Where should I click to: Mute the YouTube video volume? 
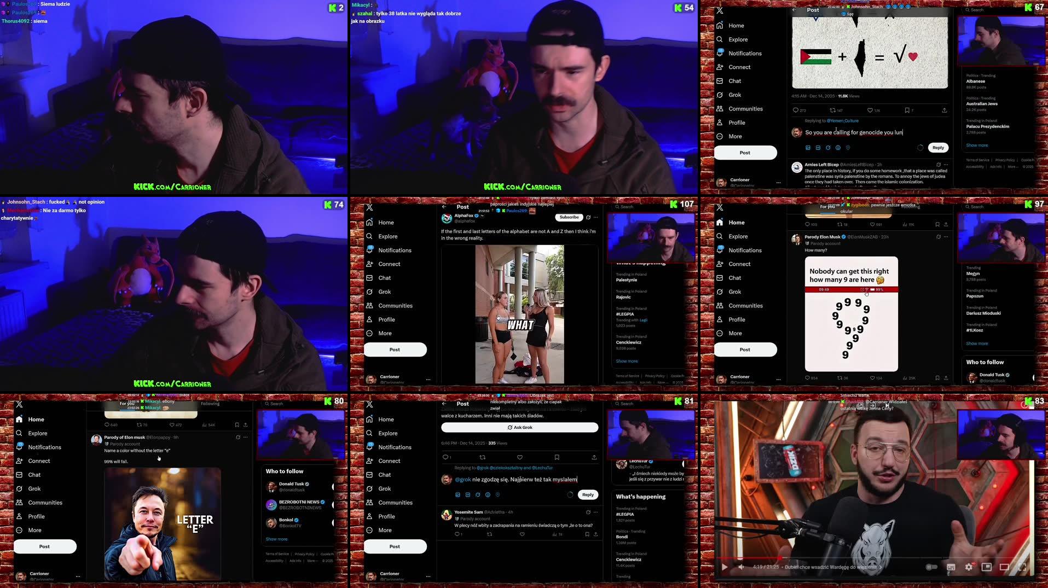[x=741, y=567]
